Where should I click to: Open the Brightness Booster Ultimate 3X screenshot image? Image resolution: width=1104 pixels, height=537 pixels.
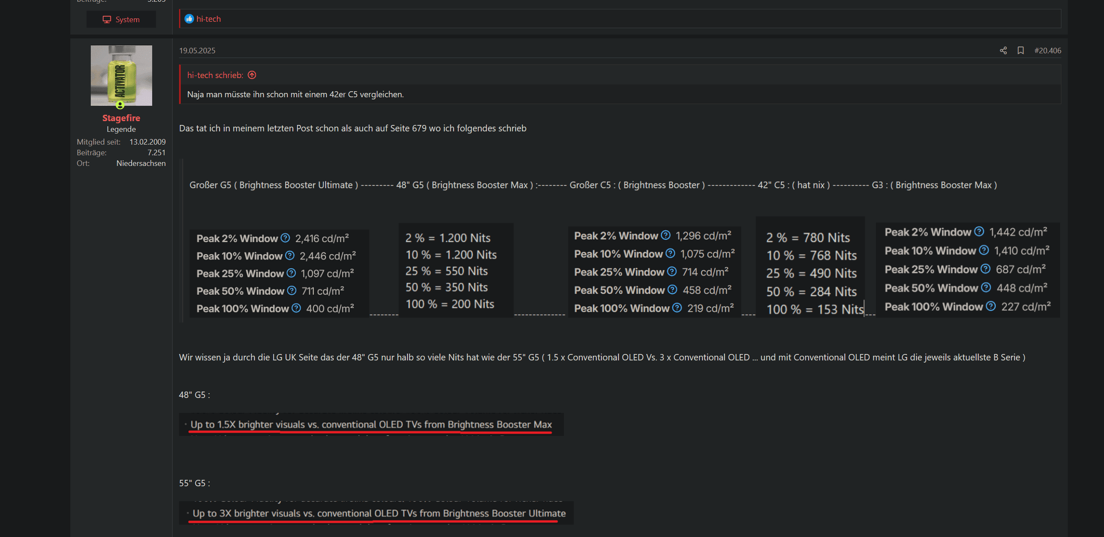tap(376, 513)
